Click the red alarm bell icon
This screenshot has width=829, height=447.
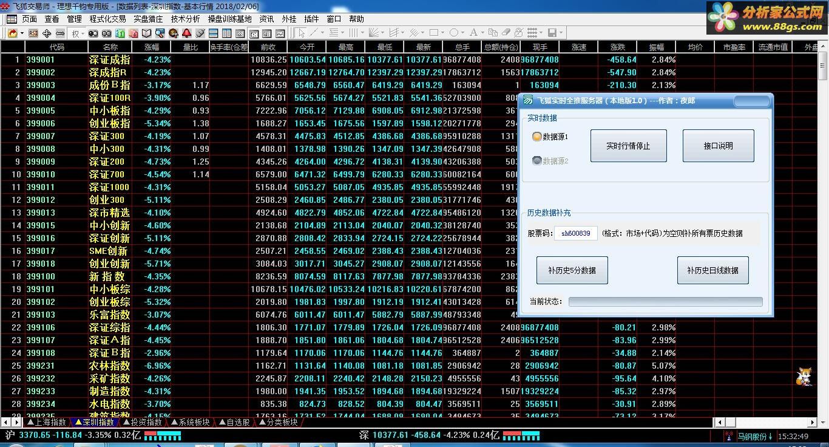[186, 33]
